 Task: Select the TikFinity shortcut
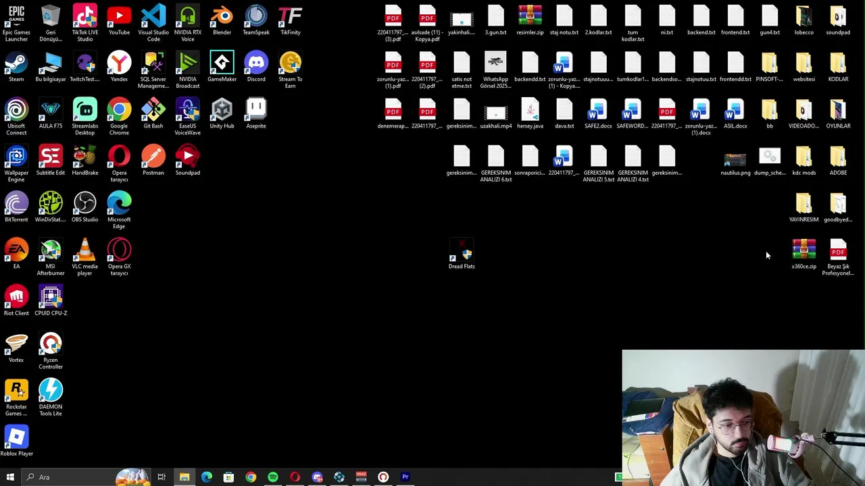click(x=290, y=20)
